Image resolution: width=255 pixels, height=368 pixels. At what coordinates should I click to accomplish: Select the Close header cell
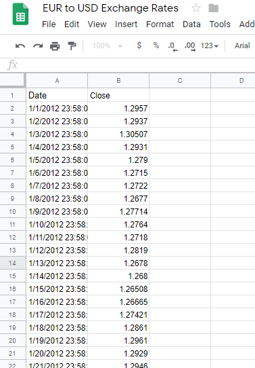(x=118, y=95)
